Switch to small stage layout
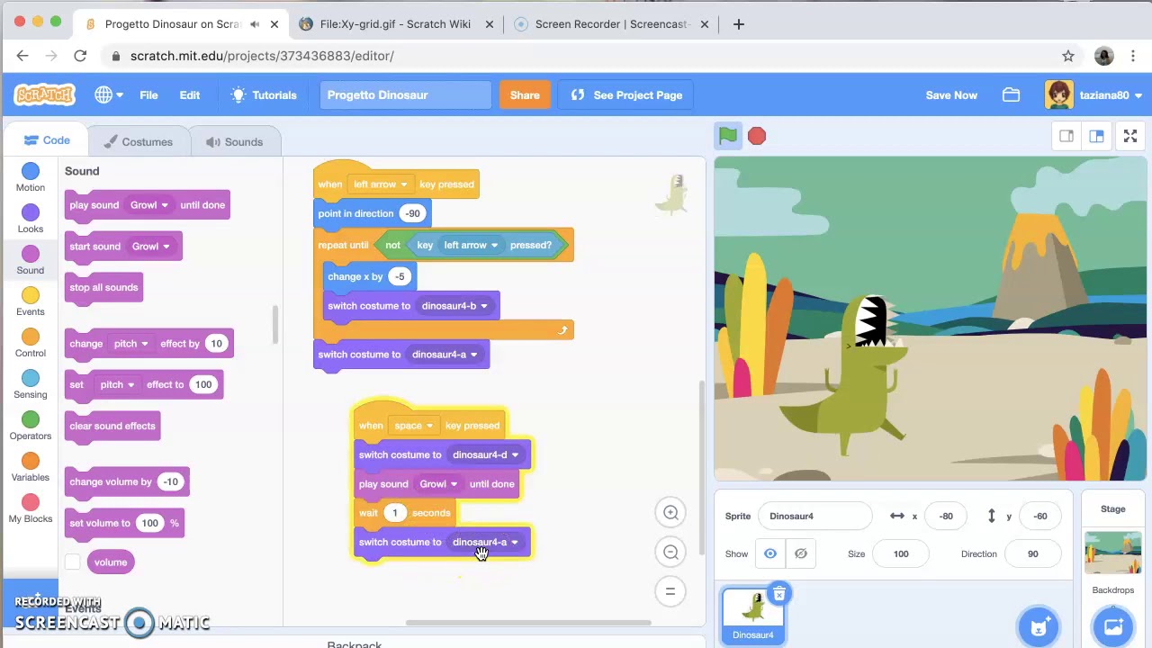Image resolution: width=1152 pixels, height=648 pixels. tap(1066, 136)
